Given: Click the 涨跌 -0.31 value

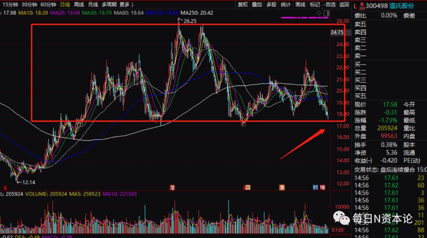Looking at the screenshot, I should (390, 112).
